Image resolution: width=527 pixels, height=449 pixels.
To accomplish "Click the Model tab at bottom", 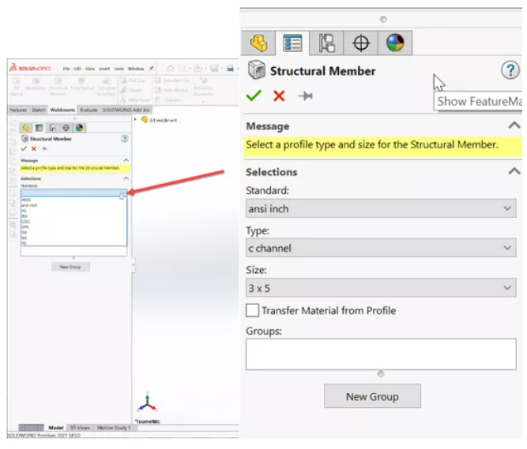I will 56,428.
